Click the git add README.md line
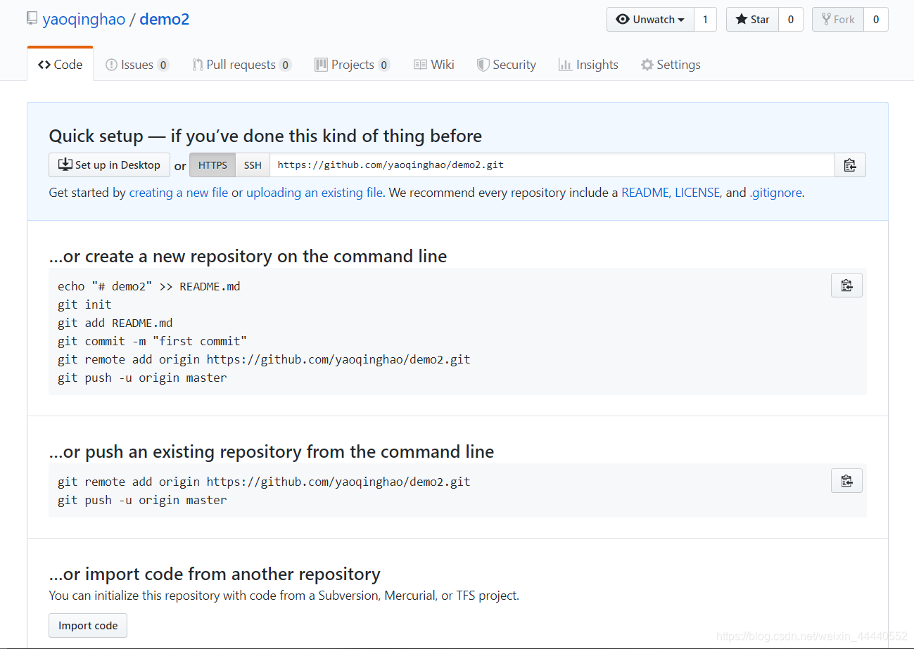 (115, 323)
